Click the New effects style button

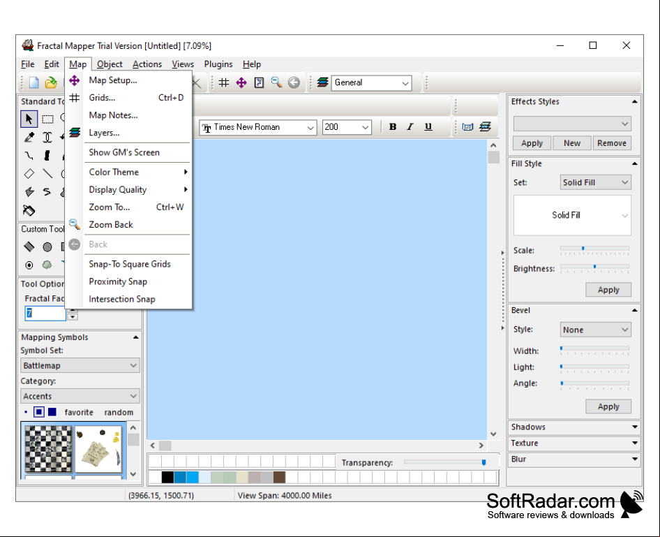pyautogui.click(x=572, y=143)
